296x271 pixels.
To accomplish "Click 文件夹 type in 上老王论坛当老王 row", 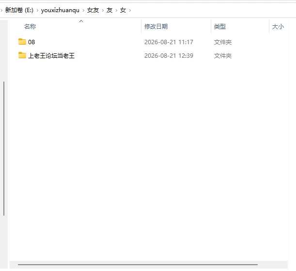I will (223, 56).
